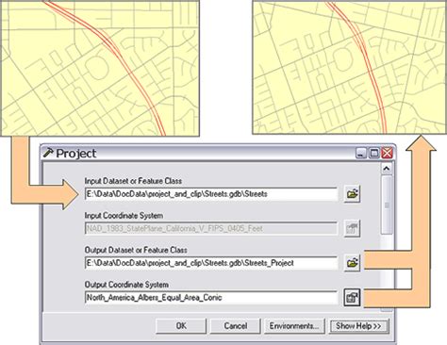Click the 'Output Dataset or Feature Class' label
This screenshot has width=447, height=345.
(136, 250)
